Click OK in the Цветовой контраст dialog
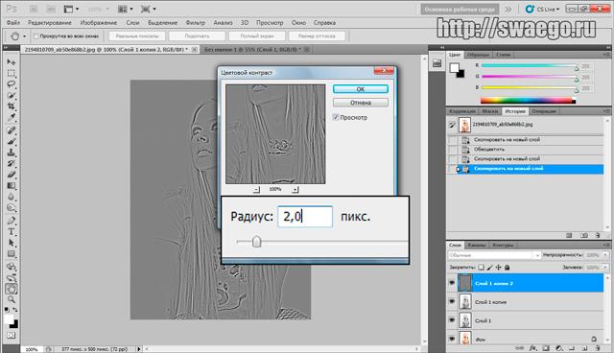Screen dimensions: 614x353 coord(361,89)
